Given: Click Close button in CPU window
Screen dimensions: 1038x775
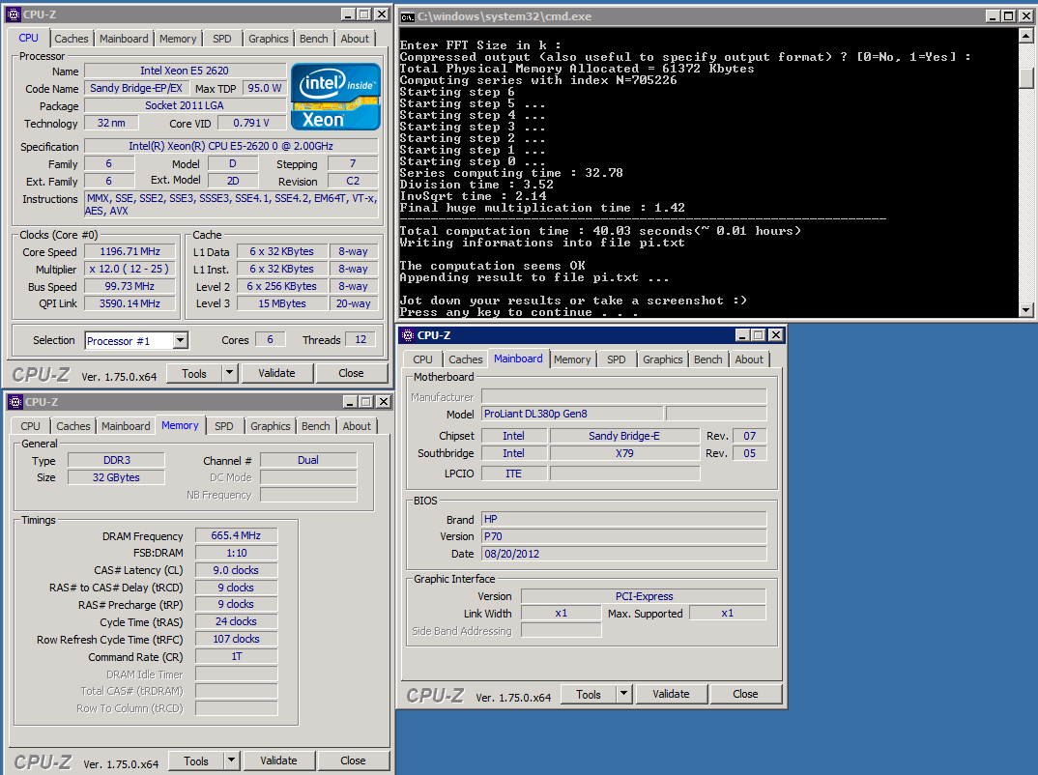Looking at the screenshot, I should pos(352,373).
